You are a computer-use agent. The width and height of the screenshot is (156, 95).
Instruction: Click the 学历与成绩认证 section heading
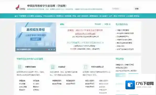[97, 67]
